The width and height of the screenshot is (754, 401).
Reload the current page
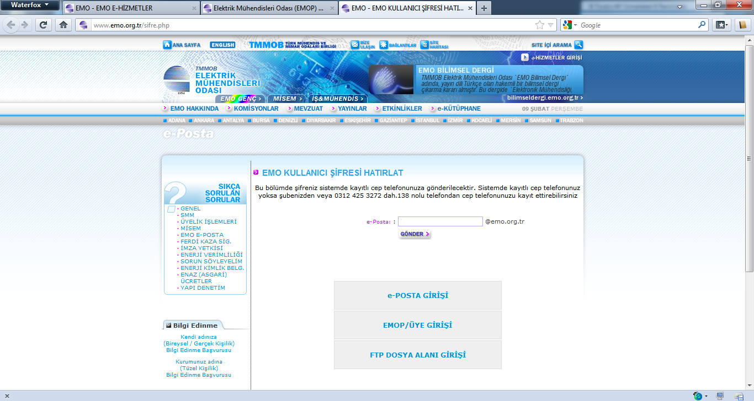pos(43,25)
